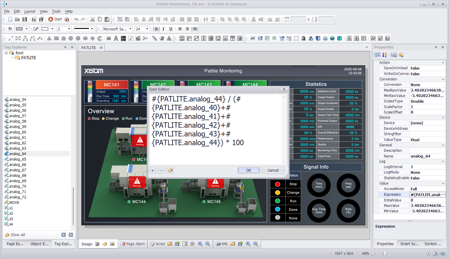The height and width of the screenshot is (259, 449).
Task: Select the Pentagon shape tool
Action: coord(64,38)
